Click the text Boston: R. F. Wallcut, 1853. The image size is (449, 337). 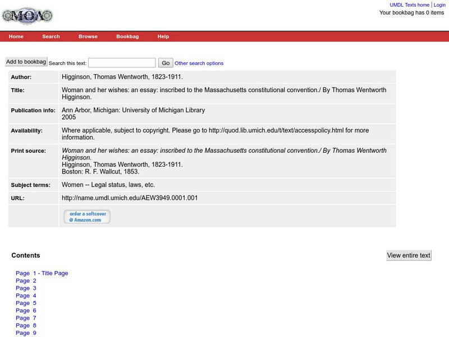(100, 172)
